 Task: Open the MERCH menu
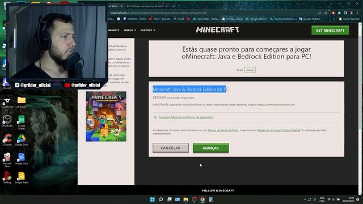tap(130, 30)
